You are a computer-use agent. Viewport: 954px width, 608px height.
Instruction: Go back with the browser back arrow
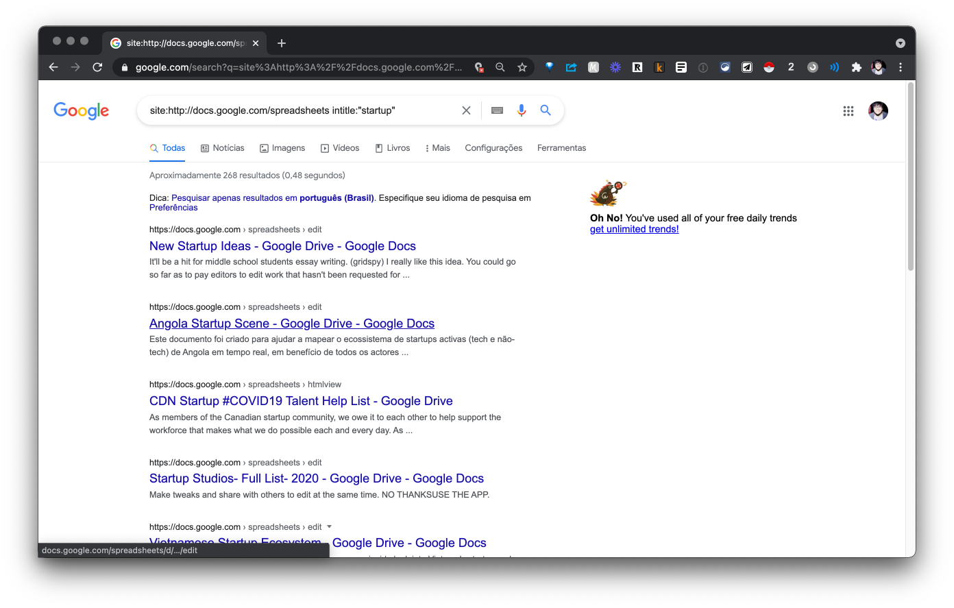(x=53, y=67)
